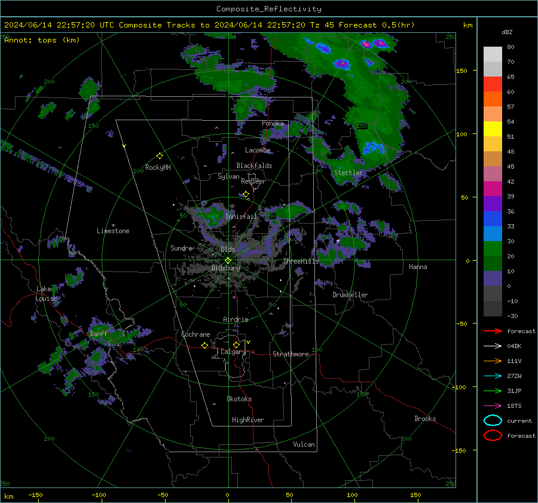Click the Composite_Reflectivity title
Screen dimensions: 538x503
269,9
